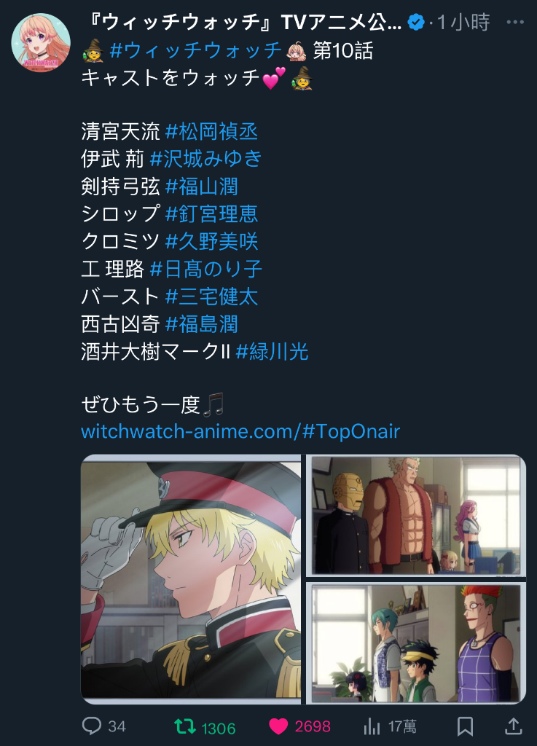Viewport: 537px width, 746px height.
Task: Share the post via the upload arrow icon
Action: pyautogui.click(x=513, y=726)
